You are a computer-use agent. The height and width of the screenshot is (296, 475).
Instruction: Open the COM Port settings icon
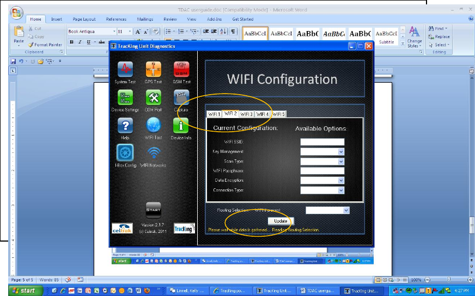(x=153, y=97)
